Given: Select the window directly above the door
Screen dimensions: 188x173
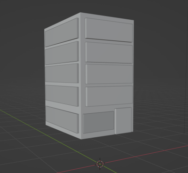Looking at the screenshot, I should (109, 96).
